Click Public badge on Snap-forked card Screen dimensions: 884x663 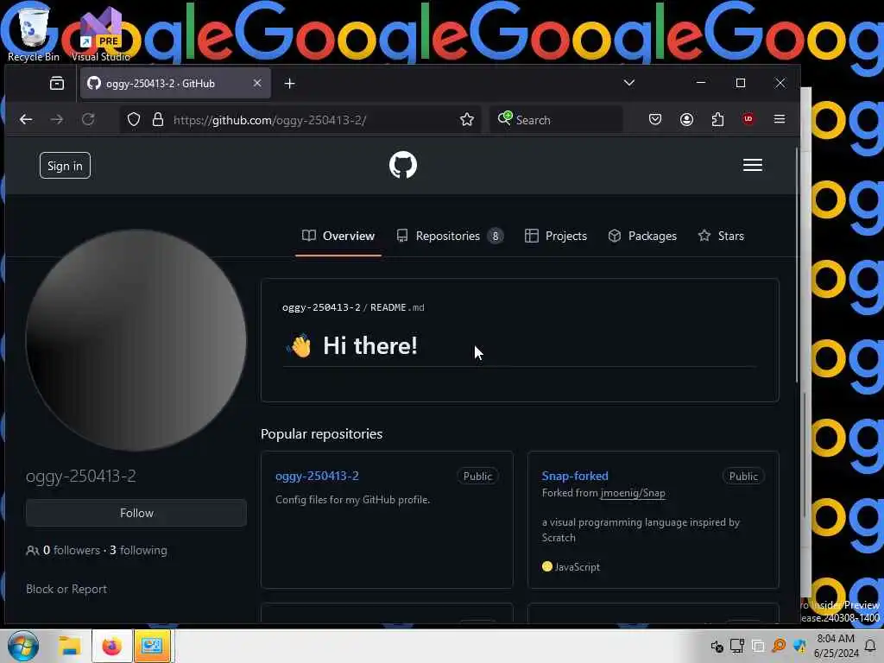click(x=743, y=476)
